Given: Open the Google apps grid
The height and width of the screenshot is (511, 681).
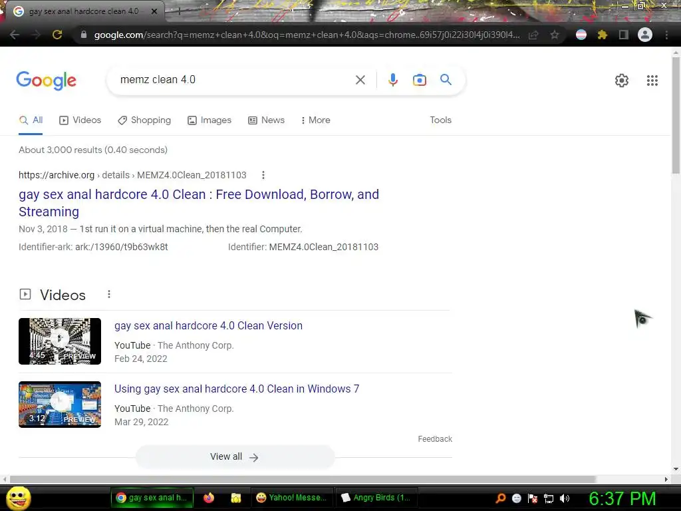Looking at the screenshot, I should 652,81.
